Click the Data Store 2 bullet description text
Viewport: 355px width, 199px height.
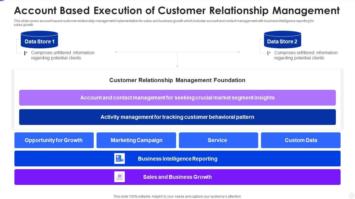tap(306, 55)
